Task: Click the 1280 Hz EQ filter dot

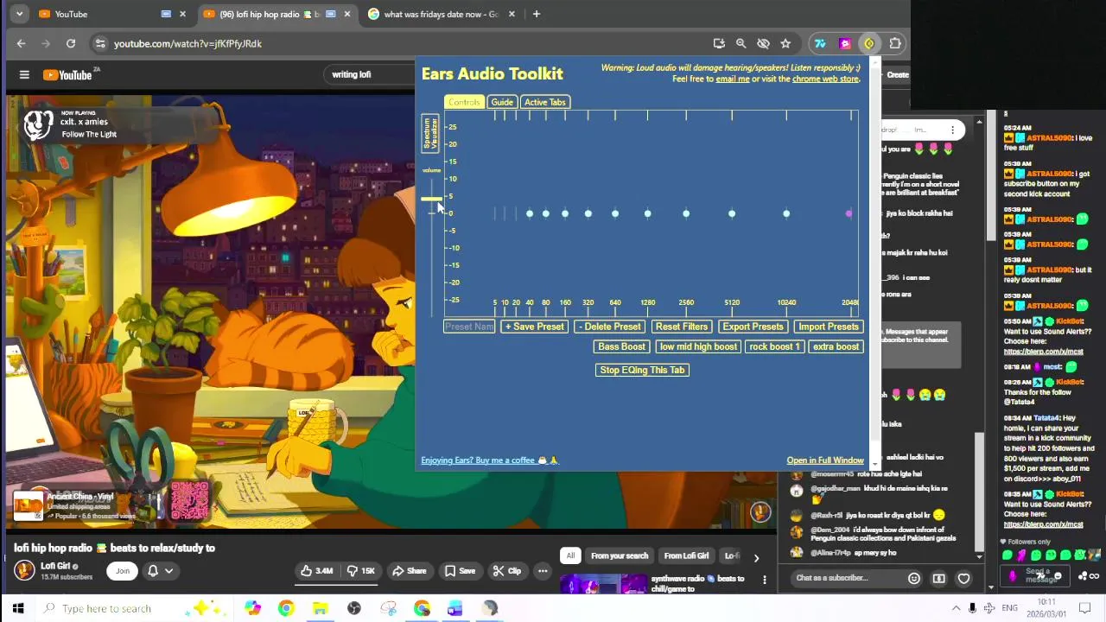Action: (647, 213)
